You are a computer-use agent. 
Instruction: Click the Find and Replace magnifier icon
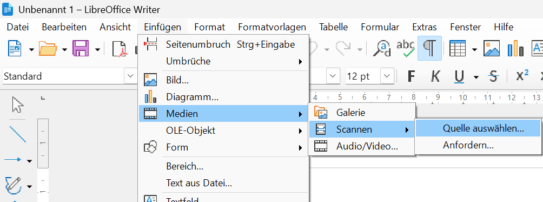point(382,49)
